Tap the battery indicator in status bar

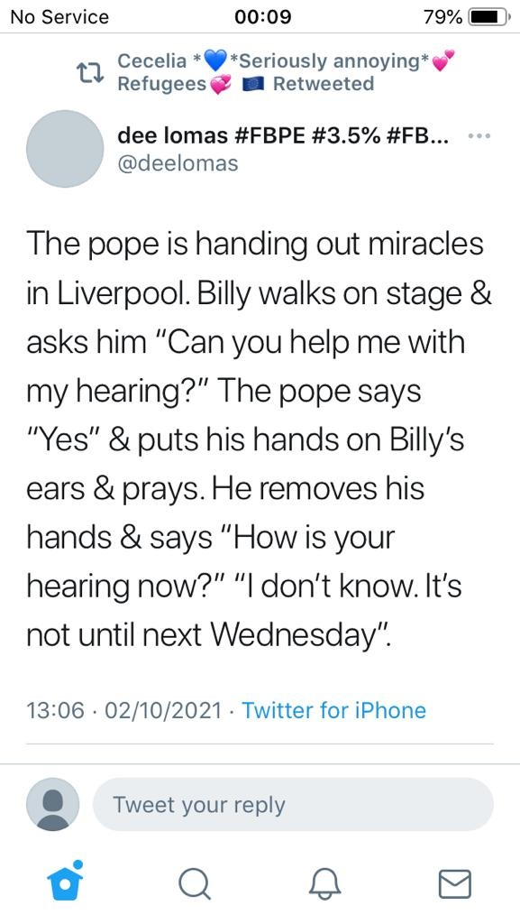point(489,16)
